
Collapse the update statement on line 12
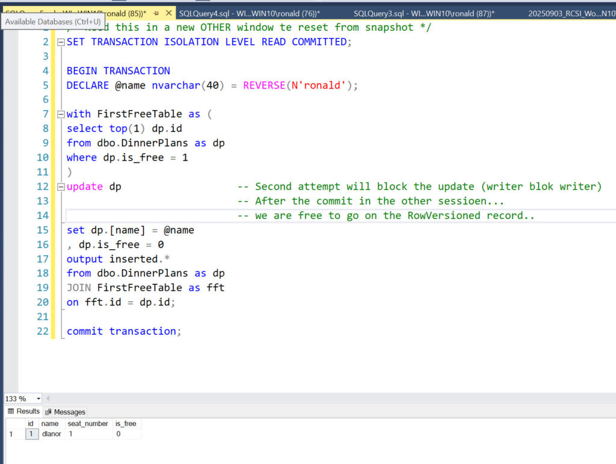tap(61, 187)
